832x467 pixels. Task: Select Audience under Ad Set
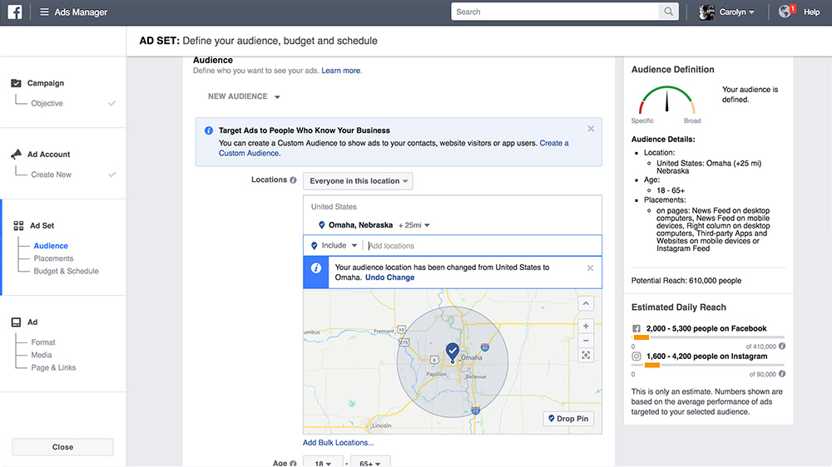pyautogui.click(x=51, y=246)
